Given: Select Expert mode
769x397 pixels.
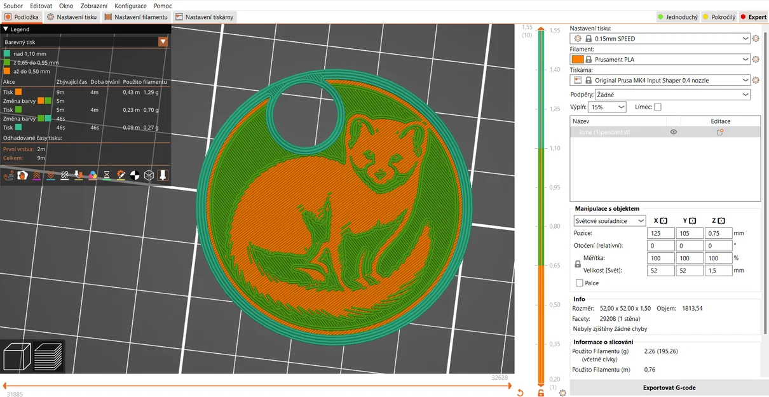Looking at the screenshot, I should pos(753,17).
